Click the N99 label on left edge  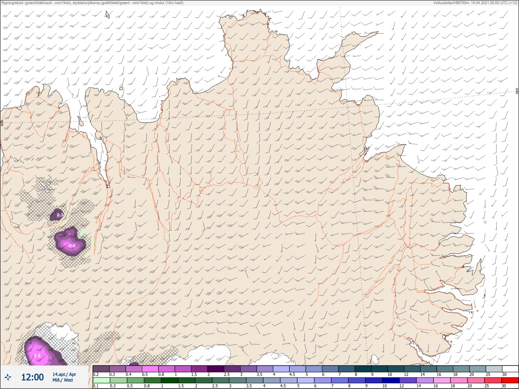click(2, 122)
